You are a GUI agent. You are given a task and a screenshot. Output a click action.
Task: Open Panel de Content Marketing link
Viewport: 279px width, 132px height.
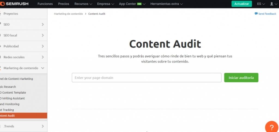[17, 79]
